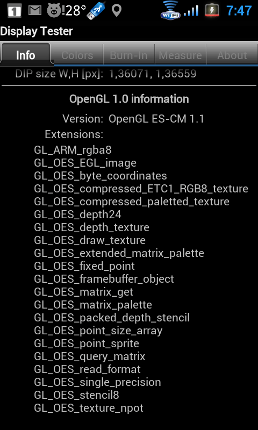Tap the GL_OES_compressed_ETC1_RGB8_texture entry

(x=141, y=189)
